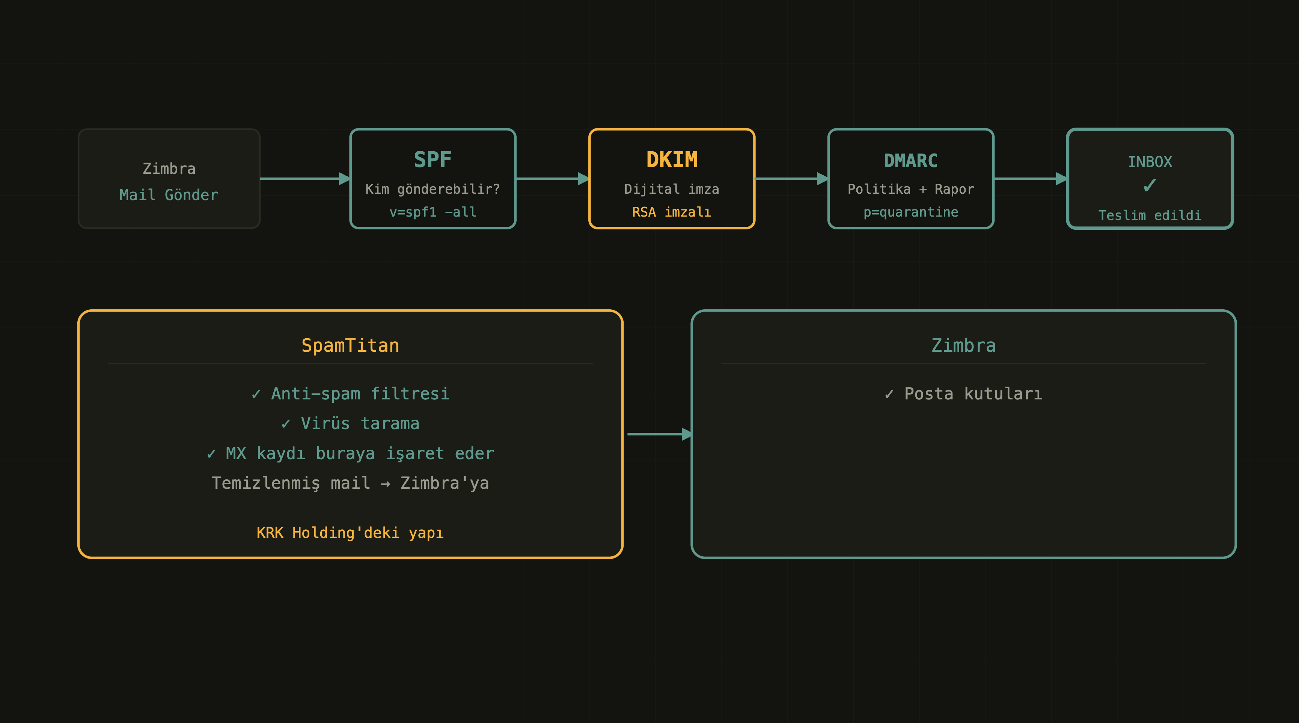Click the DMARC heading
1299x723 pixels.
911,161
